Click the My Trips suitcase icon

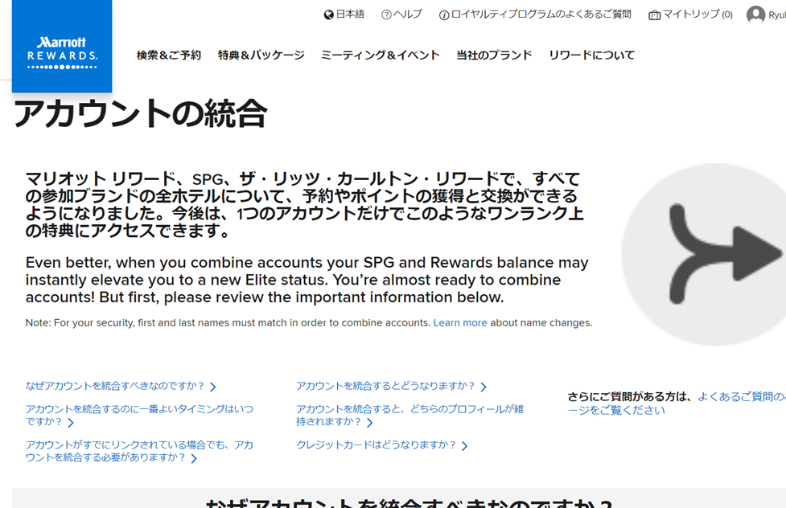tap(654, 15)
